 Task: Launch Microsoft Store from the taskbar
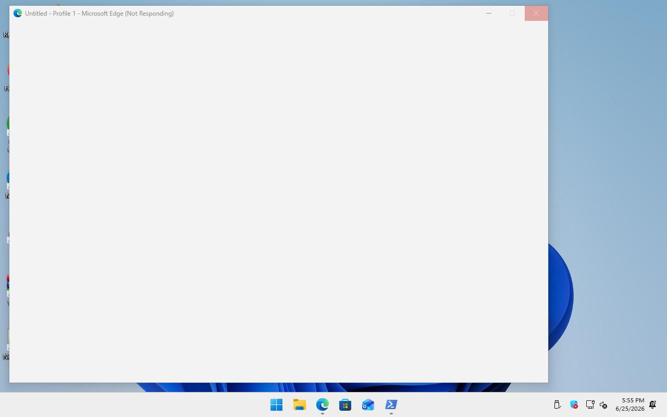pyautogui.click(x=345, y=404)
